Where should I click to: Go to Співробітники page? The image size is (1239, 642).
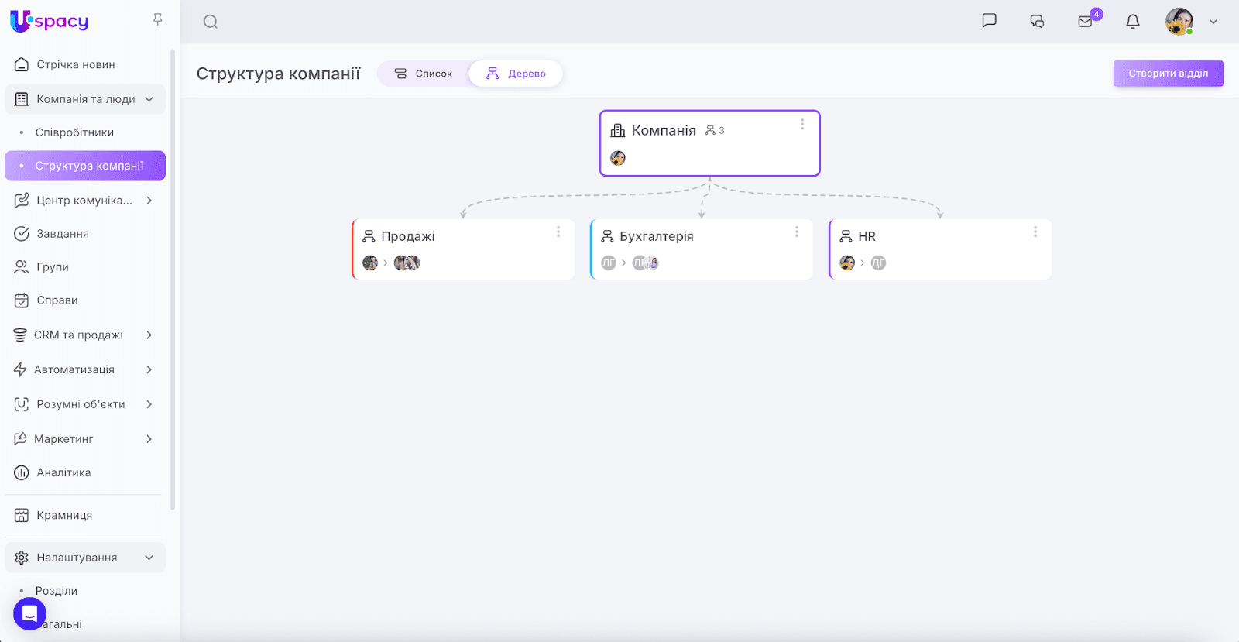pos(74,132)
